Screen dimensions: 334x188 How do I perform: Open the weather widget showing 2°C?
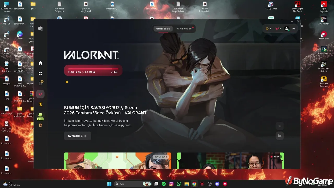11,184
